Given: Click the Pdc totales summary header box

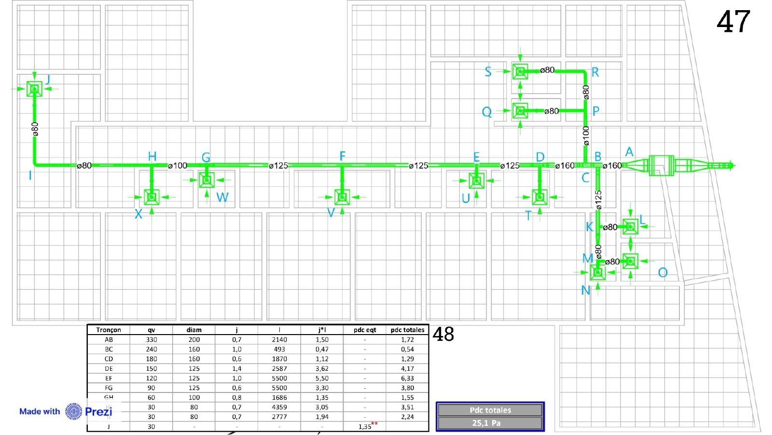Looking at the screenshot, I should (490, 410).
